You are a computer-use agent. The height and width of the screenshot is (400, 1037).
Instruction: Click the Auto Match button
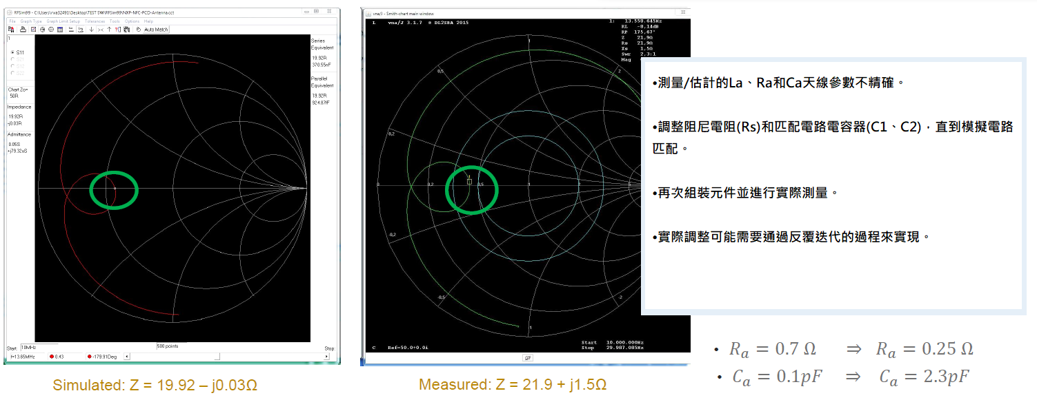tap(155, 30)
